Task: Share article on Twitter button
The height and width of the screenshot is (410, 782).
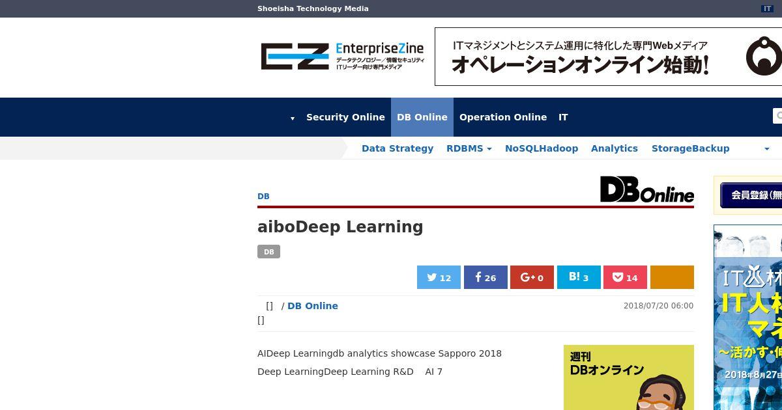Action: coord(439,277)
